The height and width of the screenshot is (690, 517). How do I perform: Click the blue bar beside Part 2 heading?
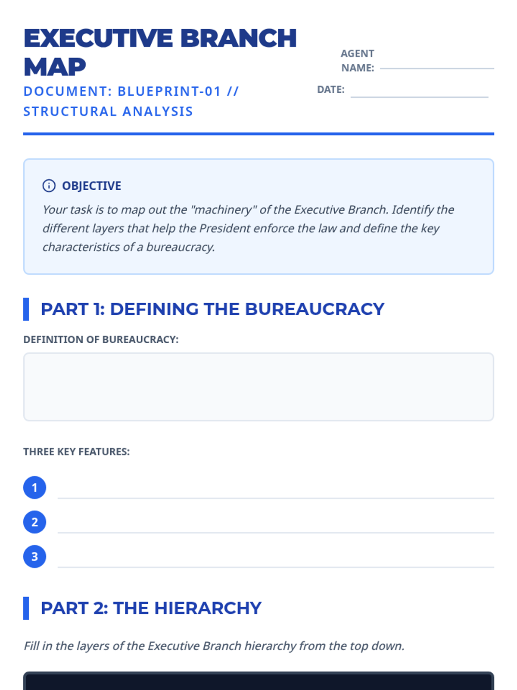click(x=26, y=608)
